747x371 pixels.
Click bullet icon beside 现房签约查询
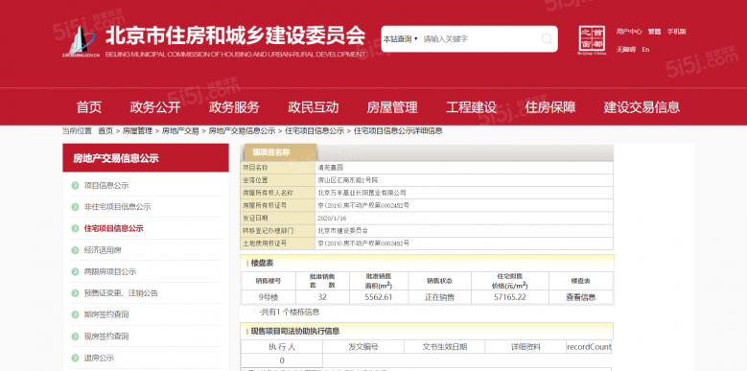point(75,336)
